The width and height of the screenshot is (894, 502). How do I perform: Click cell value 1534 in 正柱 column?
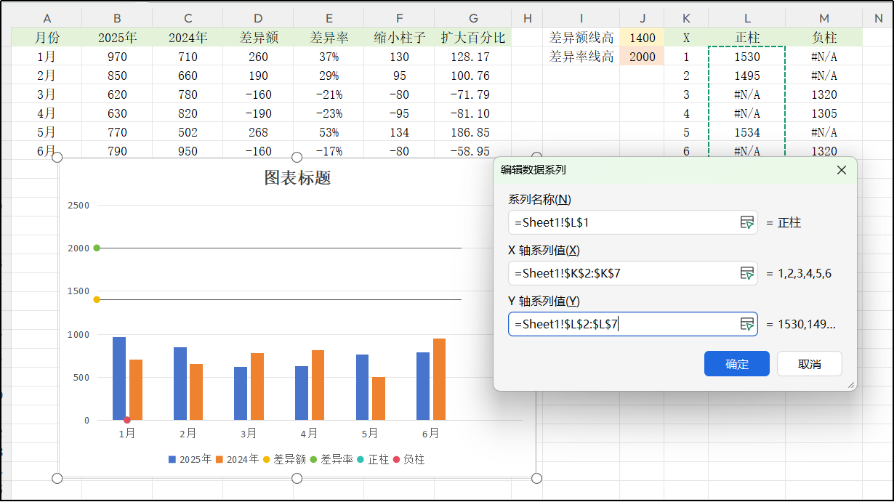pyautogui.click(x=747, y=132)
